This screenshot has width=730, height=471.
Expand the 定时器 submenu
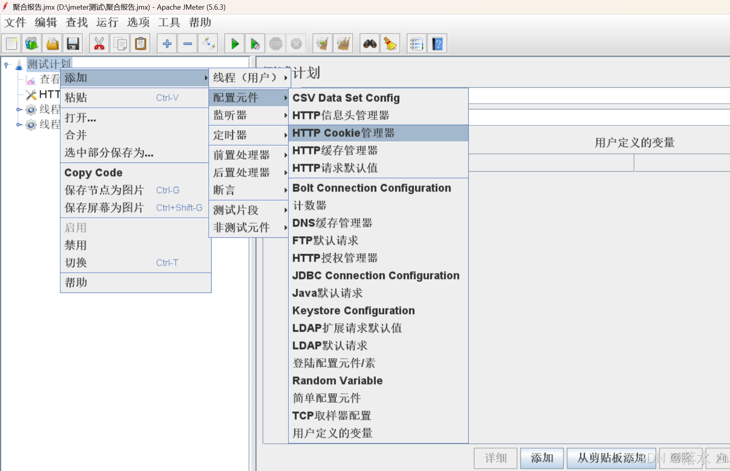tap(249, 135)
